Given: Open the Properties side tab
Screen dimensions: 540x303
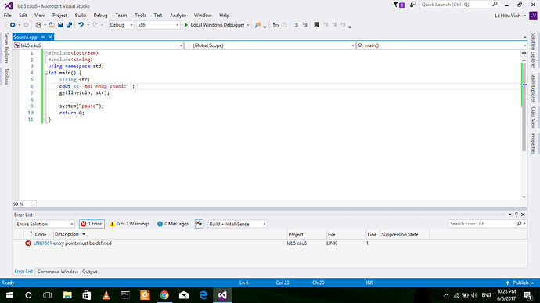Looking at the screenshot, I should (x=533, y=143).
